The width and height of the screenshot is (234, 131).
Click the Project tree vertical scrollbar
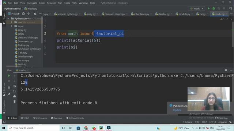click(42, 30)
